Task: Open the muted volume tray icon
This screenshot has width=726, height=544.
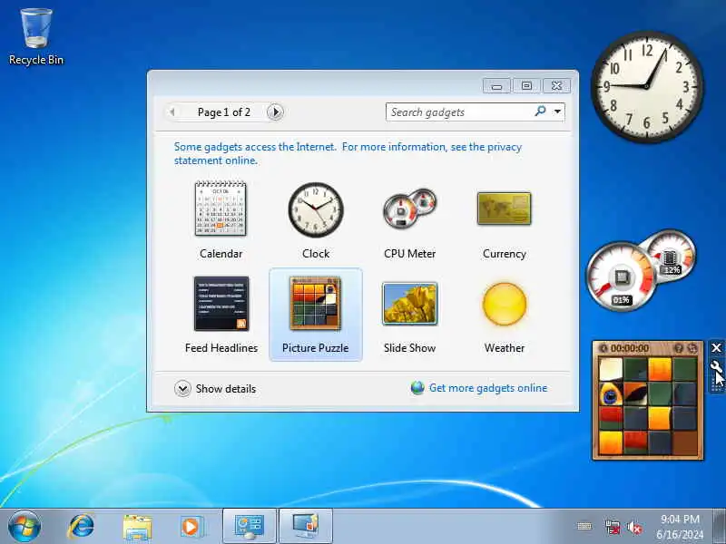Action: click(634, 527)
